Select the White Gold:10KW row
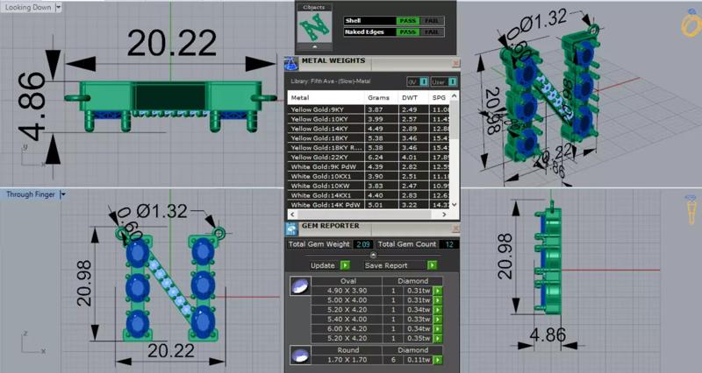The height and width of the screenshot is (373, 702). [x=369, y=186]
